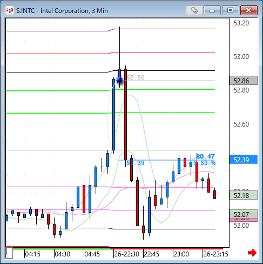Click the 53.00 value on price scale
The height and width of the screenshot is (264, 263).
tap(241, 57)
